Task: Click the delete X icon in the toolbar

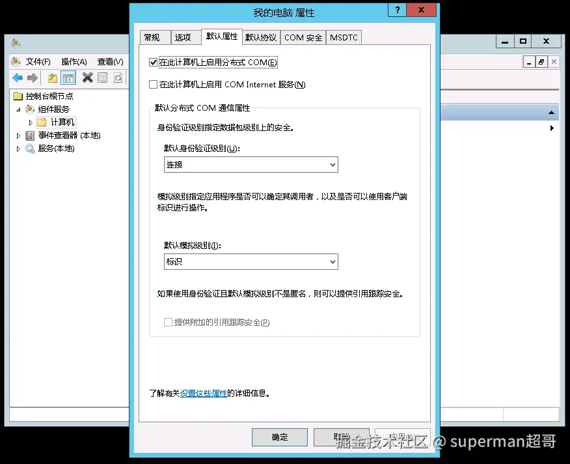Action: pos(87,78)
